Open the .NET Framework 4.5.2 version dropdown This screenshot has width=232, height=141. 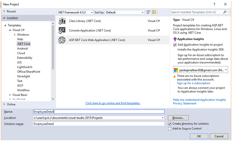tap(75, 13)
